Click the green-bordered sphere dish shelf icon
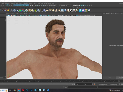Viewport: 123px width, 92px height. click(26, 10)
